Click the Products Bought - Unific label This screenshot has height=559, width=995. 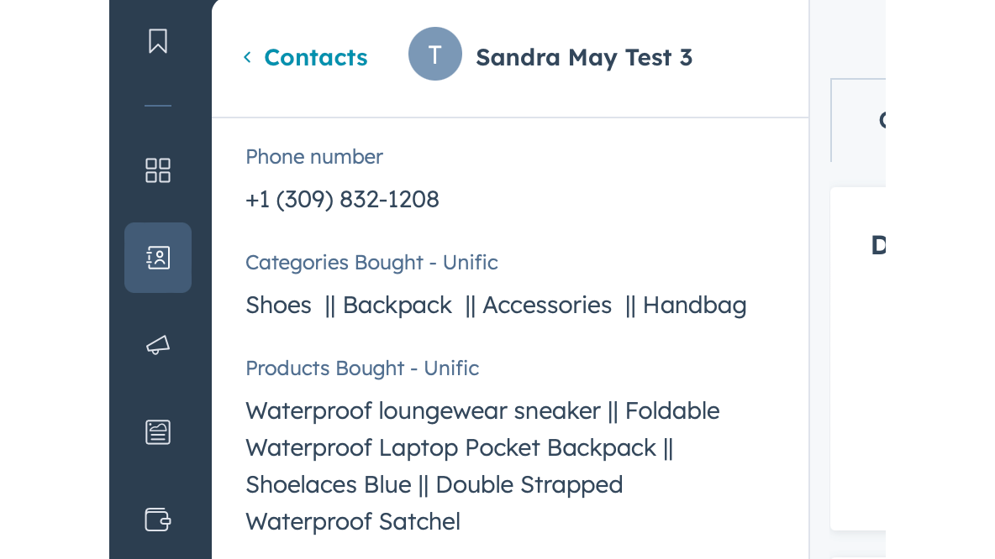pyautogui.click(x=362, y=368)
